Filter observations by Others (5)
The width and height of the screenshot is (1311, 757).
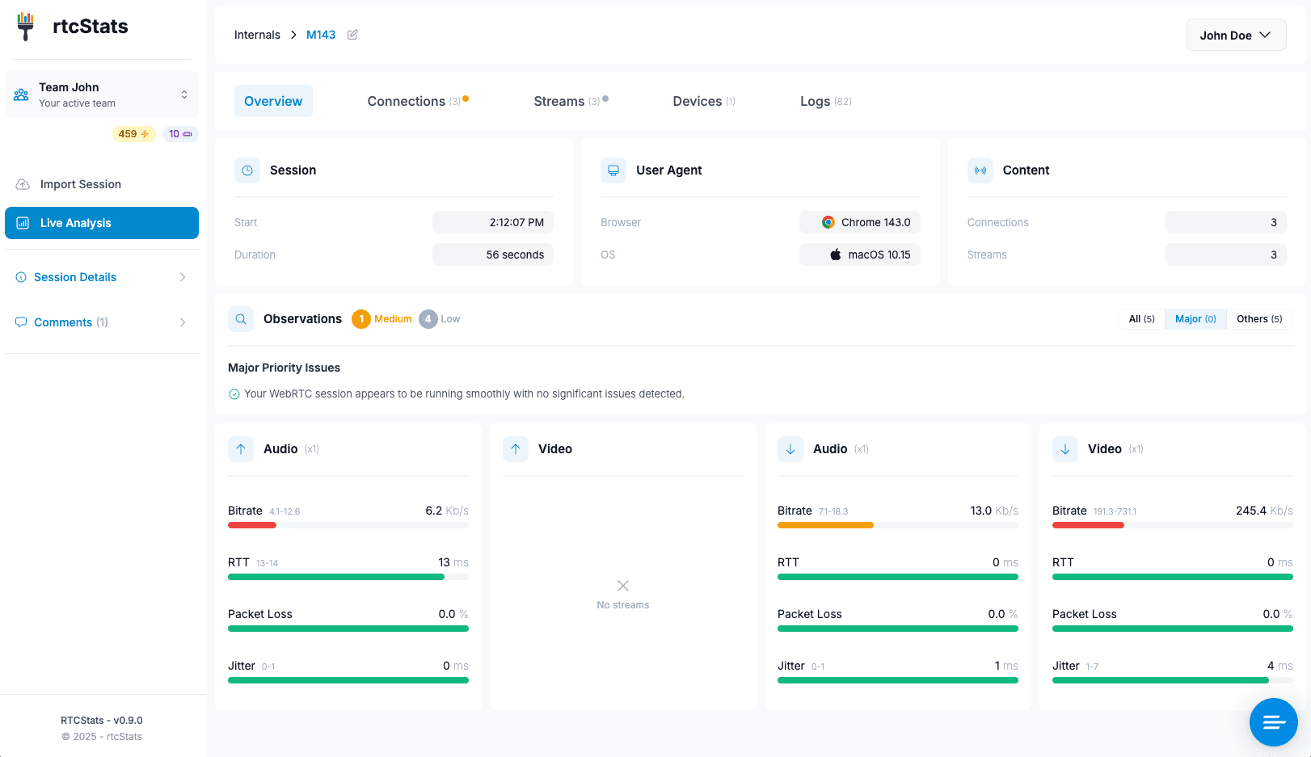pyautogui.click(x=1259, y=319)
